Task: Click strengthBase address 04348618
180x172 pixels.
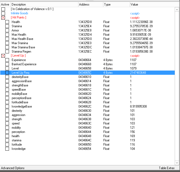Action: click(85, 85)
